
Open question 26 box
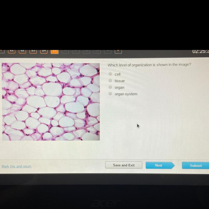click(65, 51)
